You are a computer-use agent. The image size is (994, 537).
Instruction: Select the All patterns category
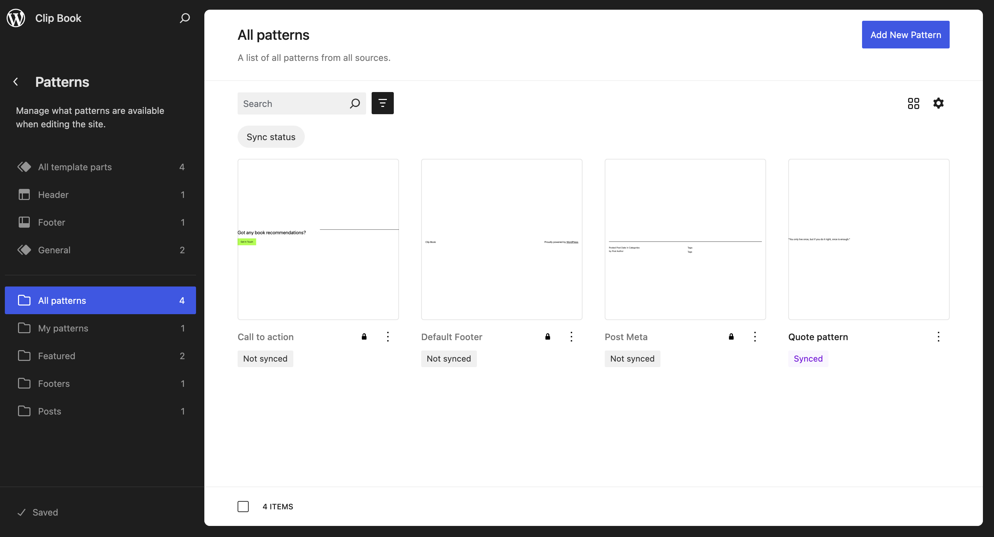click(100, 300)
